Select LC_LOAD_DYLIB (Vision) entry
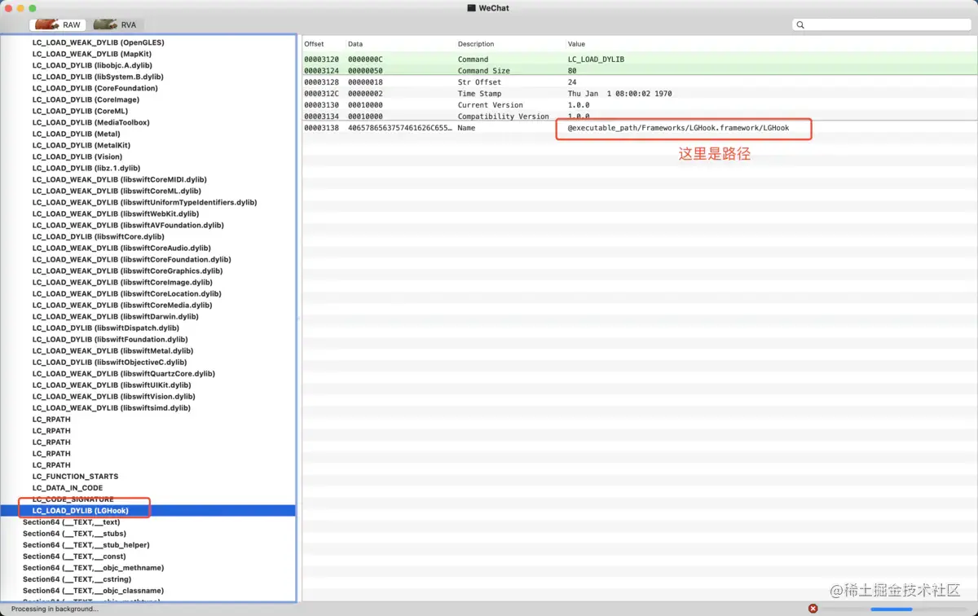 tap(77, 156)
